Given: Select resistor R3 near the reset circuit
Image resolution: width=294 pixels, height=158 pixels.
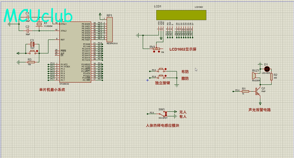Looking at the screenshot, I should pyautogui.click(x=31, y=62).
